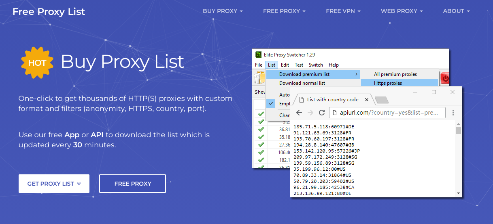Go back using the browser back arrow

299,113
